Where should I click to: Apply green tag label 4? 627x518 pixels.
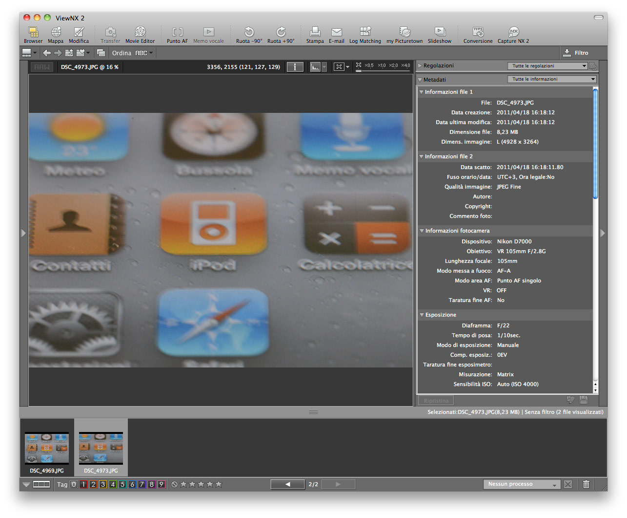[x=113, y=484]
